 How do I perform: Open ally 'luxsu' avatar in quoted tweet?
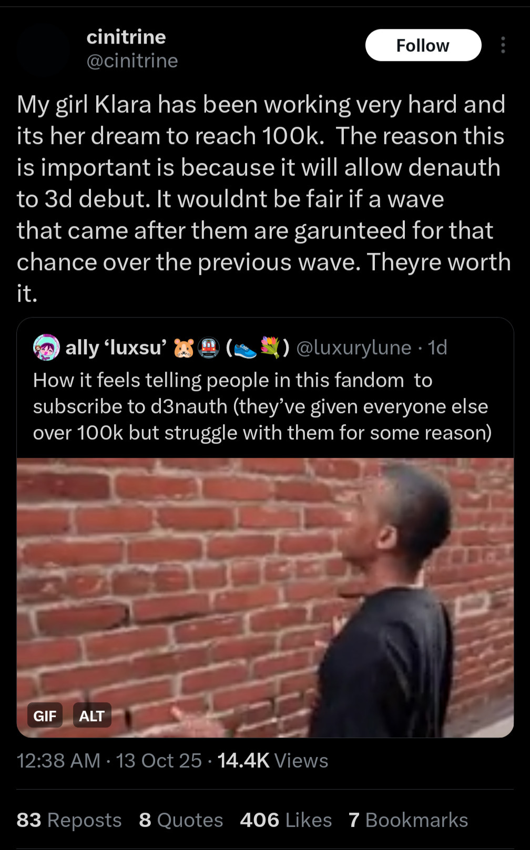(46, 347)
